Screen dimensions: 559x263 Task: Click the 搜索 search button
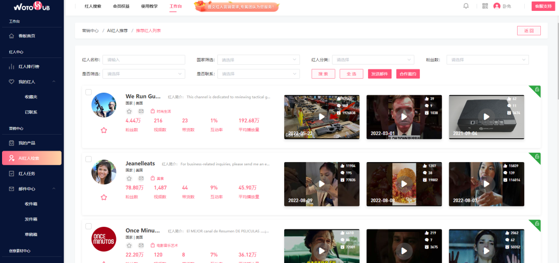tap(323, 74)
